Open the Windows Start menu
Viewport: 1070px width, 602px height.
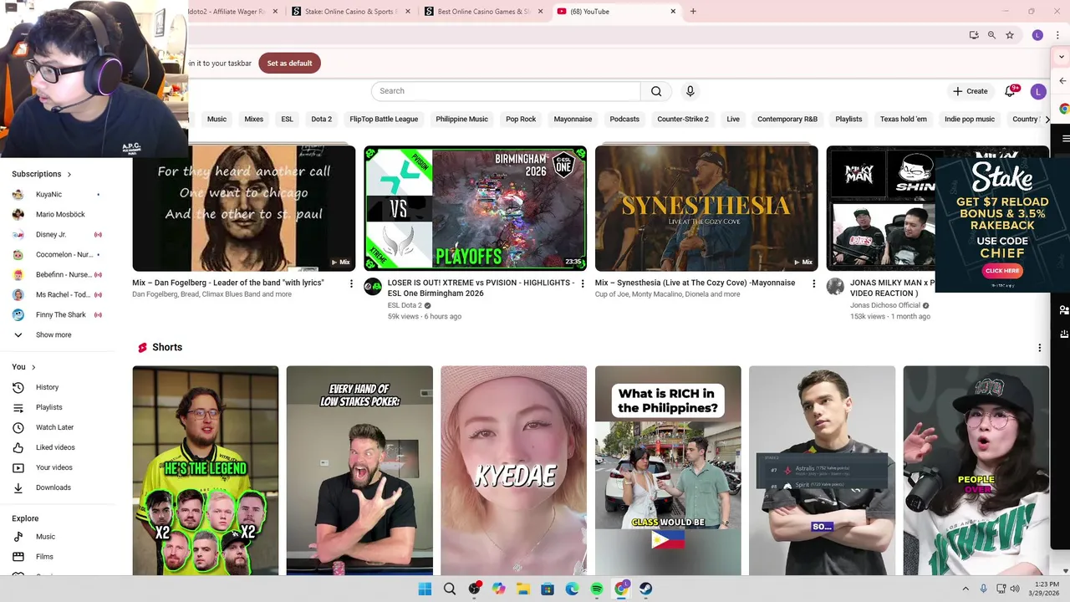click(x=425, y=589)
